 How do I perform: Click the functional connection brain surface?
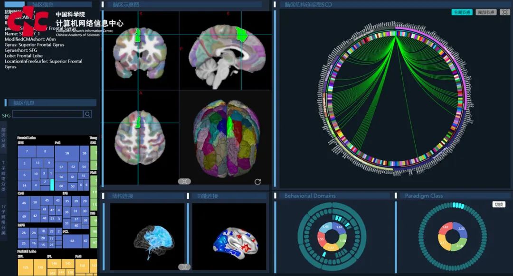[236, 244]
